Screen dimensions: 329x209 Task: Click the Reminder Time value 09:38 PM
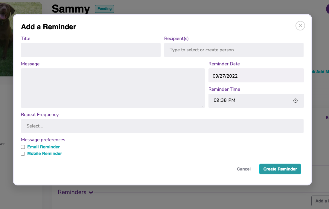click(x=224, y=101)
